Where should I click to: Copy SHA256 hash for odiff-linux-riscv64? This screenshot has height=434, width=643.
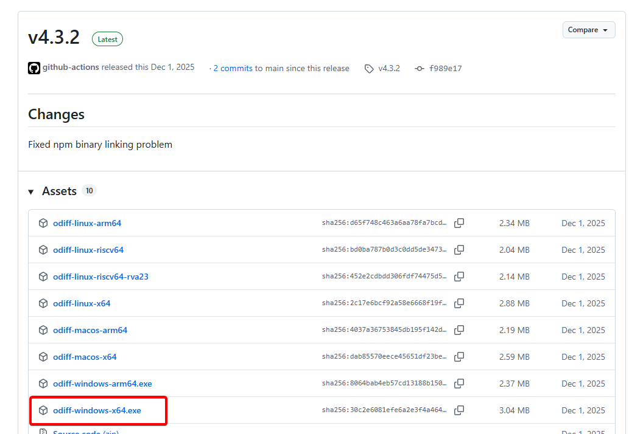(x=459, y=250)
